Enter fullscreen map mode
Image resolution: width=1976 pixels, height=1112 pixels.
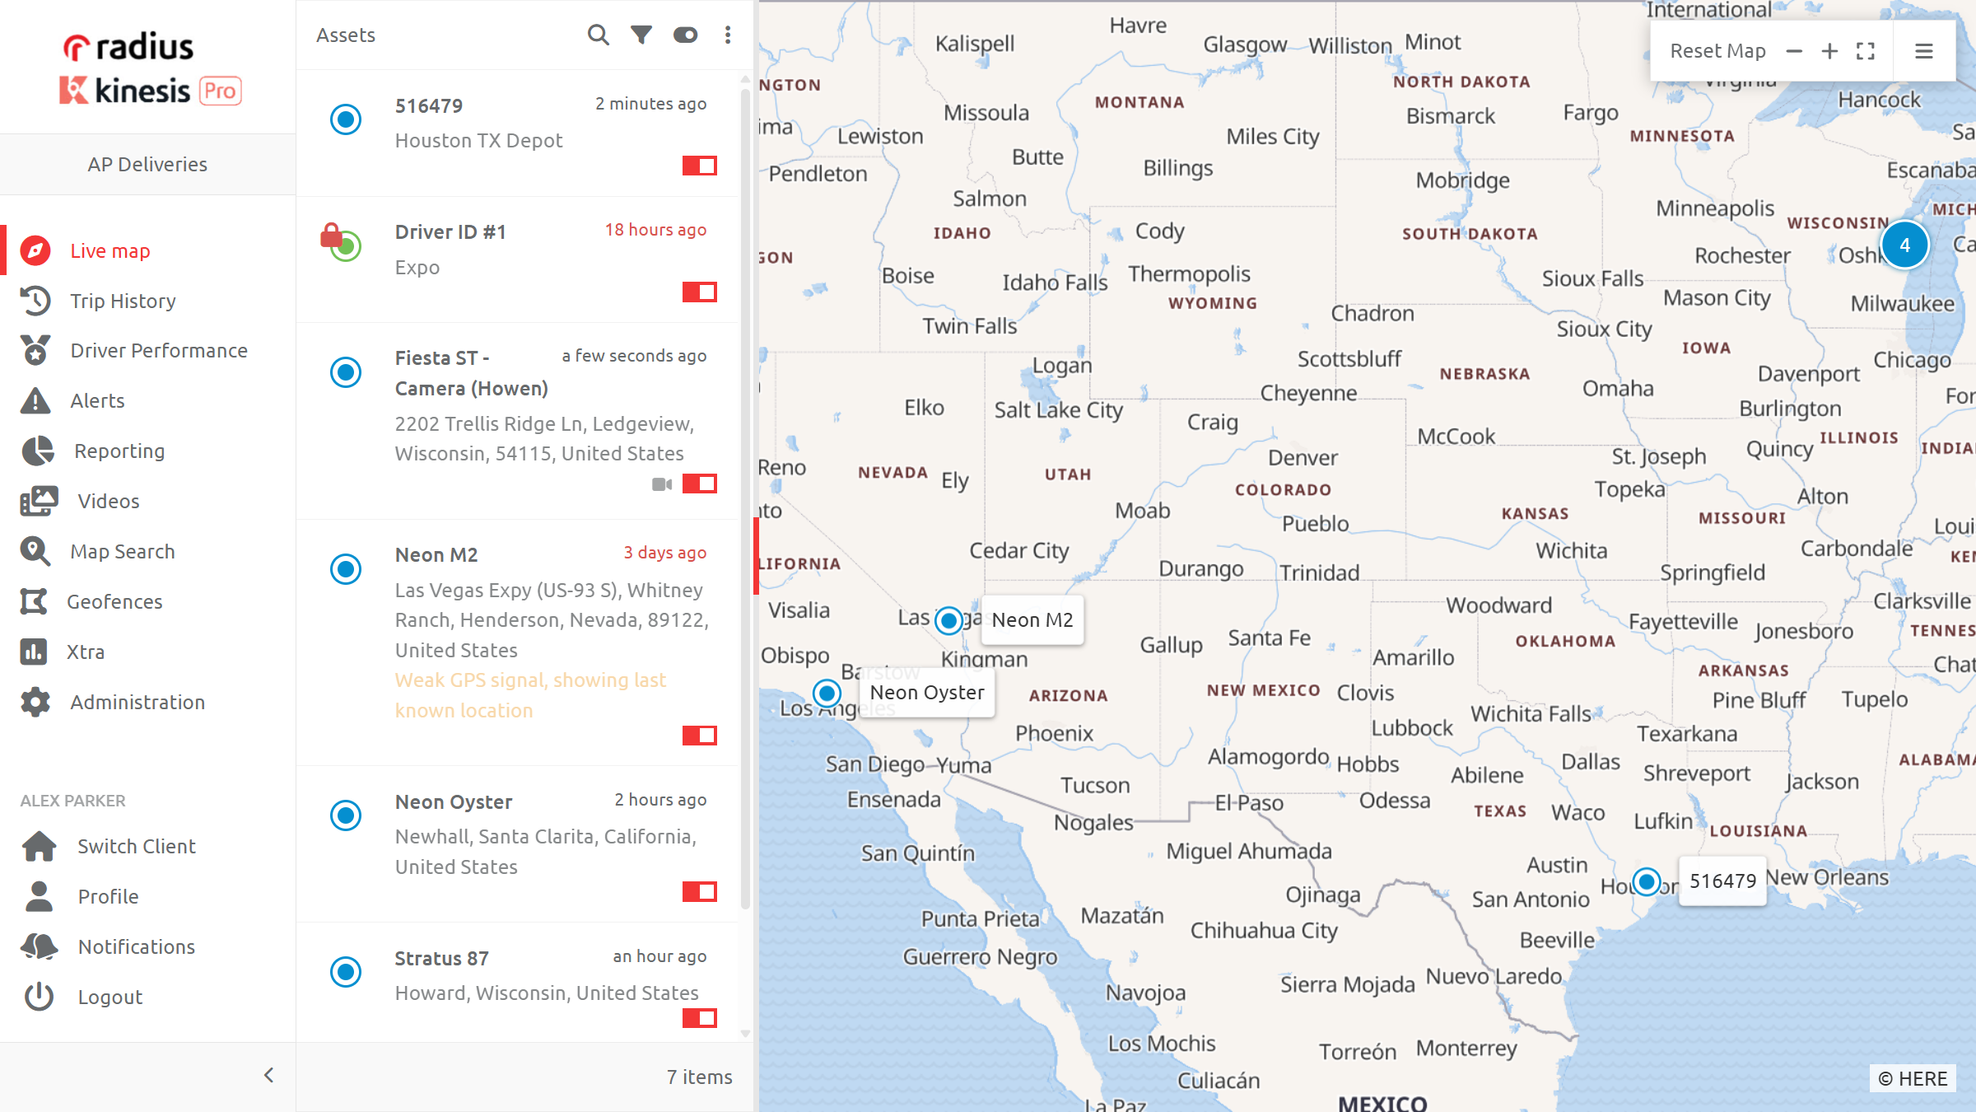tap(1866, 51)
